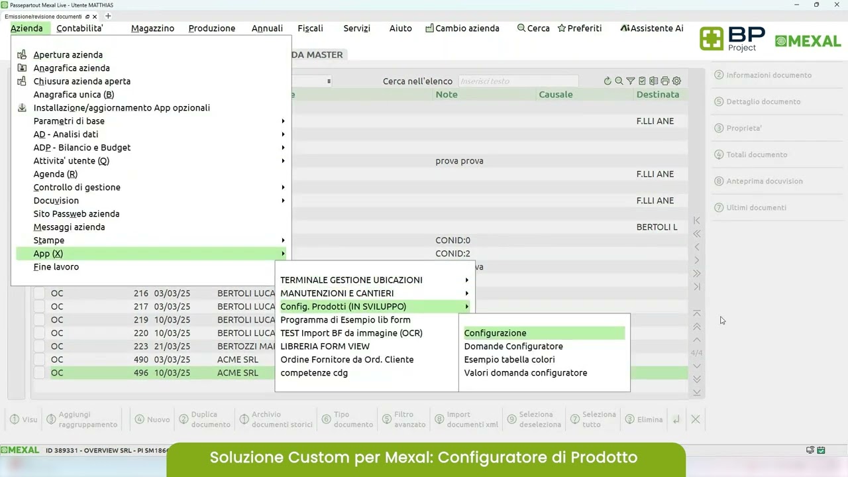The height and width of the screenshot is (477, 848).
Task: Tick the checkbox of OC row 490
Action: tap(40, 359)
